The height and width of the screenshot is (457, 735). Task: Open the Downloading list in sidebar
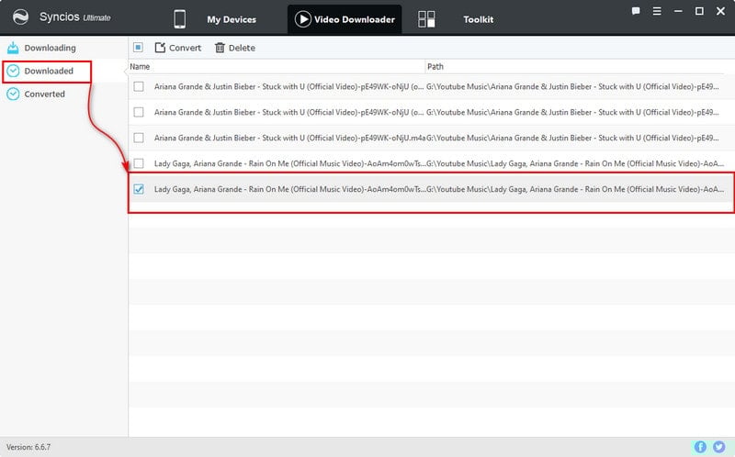50,48
